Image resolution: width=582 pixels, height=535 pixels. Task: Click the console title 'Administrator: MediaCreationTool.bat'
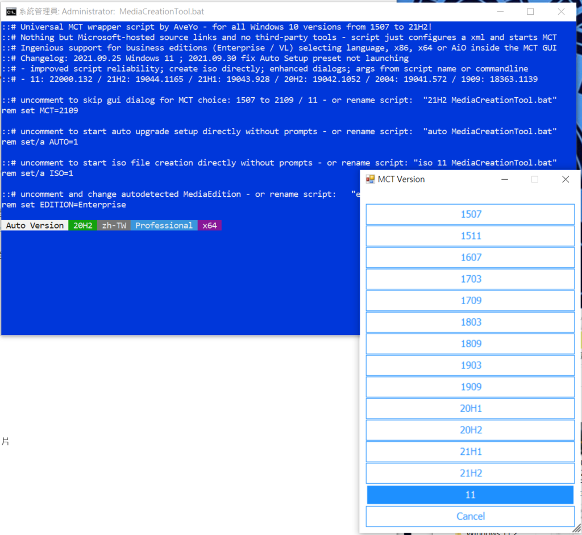click(x=133, y=11)
